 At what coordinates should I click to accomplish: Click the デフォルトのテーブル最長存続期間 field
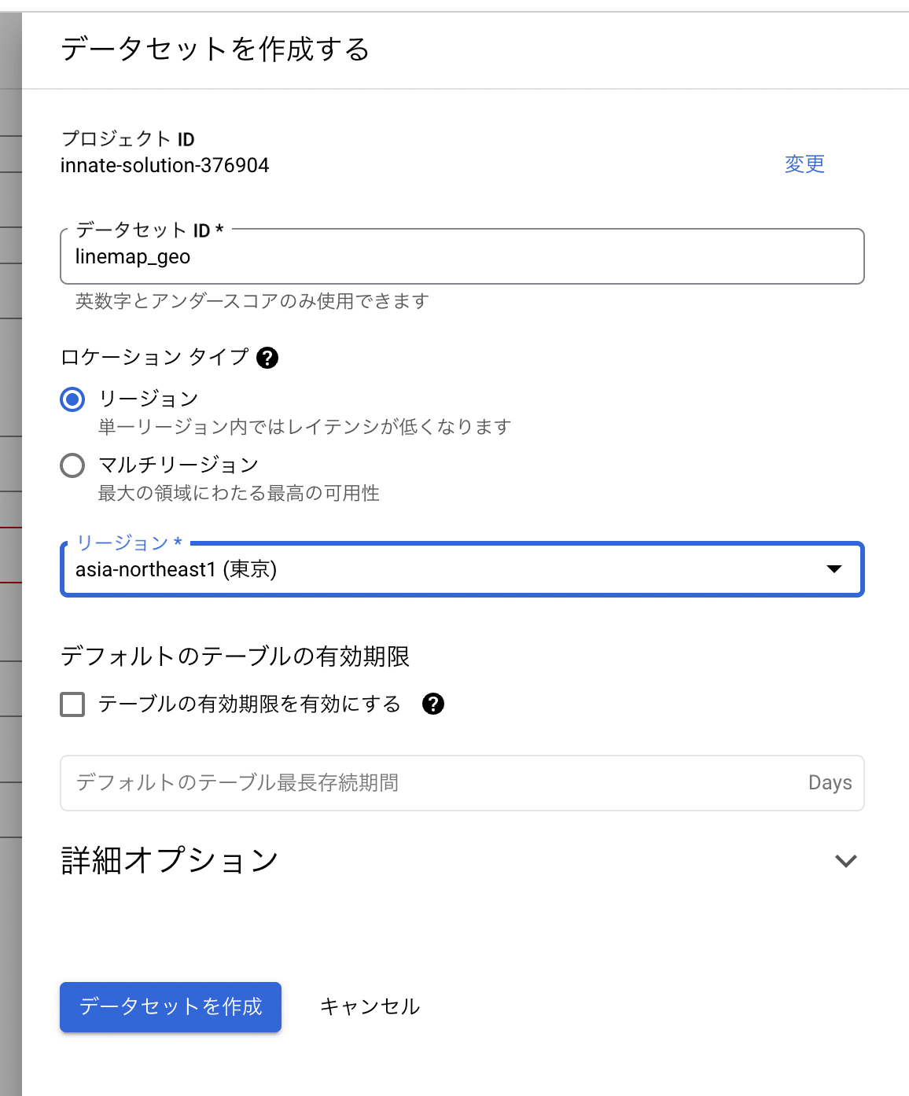(x=462, y=783)
